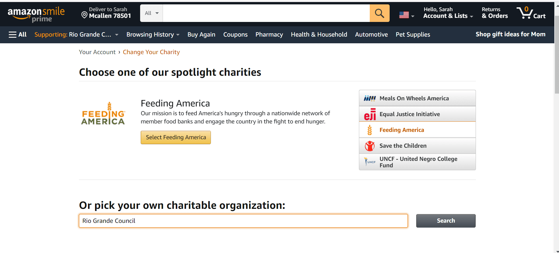Click the charity organization search field
Screen dimensions: 559x253
243,221
